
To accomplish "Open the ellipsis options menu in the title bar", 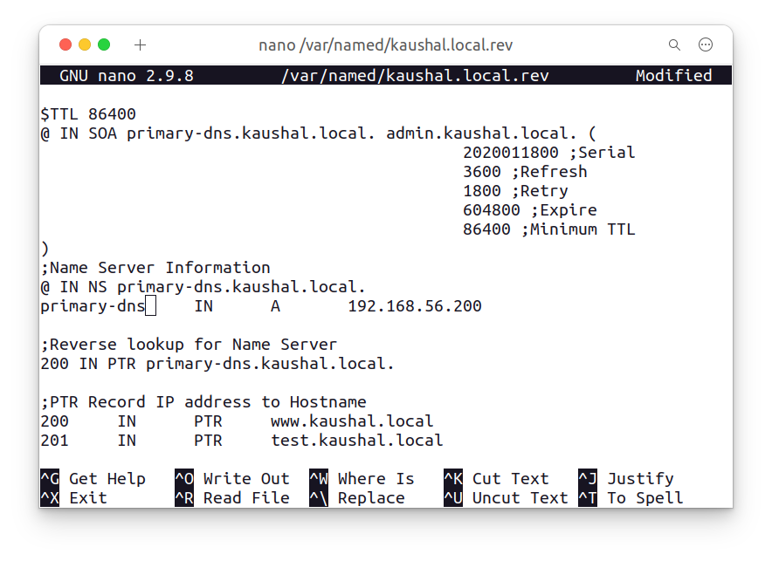I will (705, 44).
